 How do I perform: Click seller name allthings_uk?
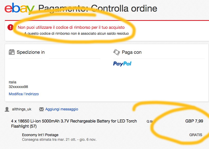click(x=22, y=109)
